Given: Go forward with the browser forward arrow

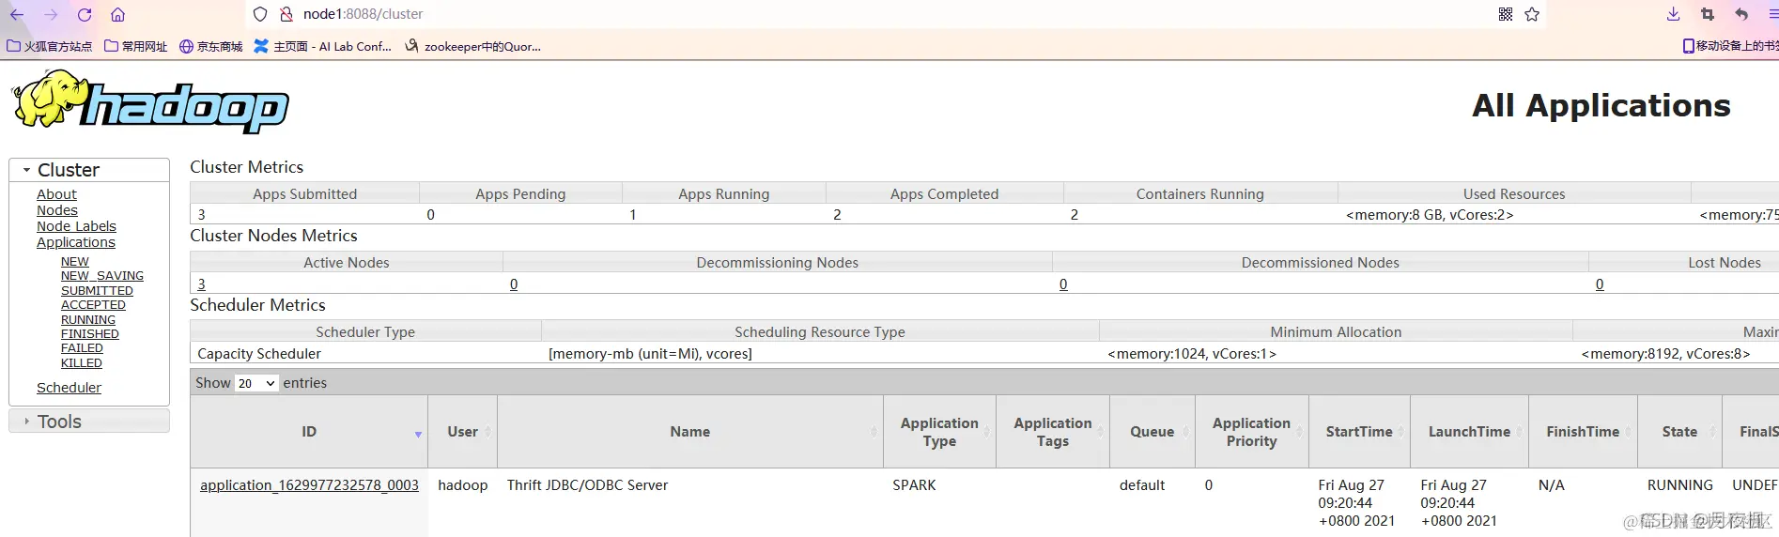Looking at the screenshot, I should (x=51, y=14).
